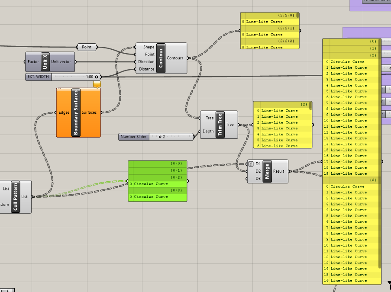
Task: Click the D3 input on Merge
Action: pos(258,178)
